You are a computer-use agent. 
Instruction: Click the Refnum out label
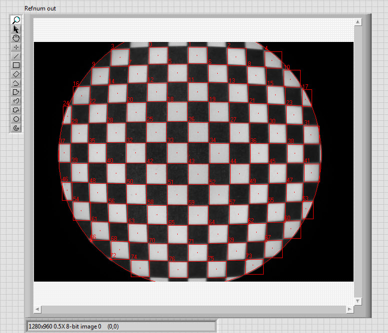click(40, 8)
